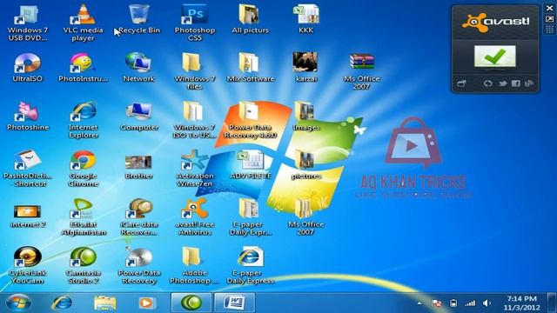Open the volume speaker tray icon
The image size is (557, 313).
tap(487, 303)
